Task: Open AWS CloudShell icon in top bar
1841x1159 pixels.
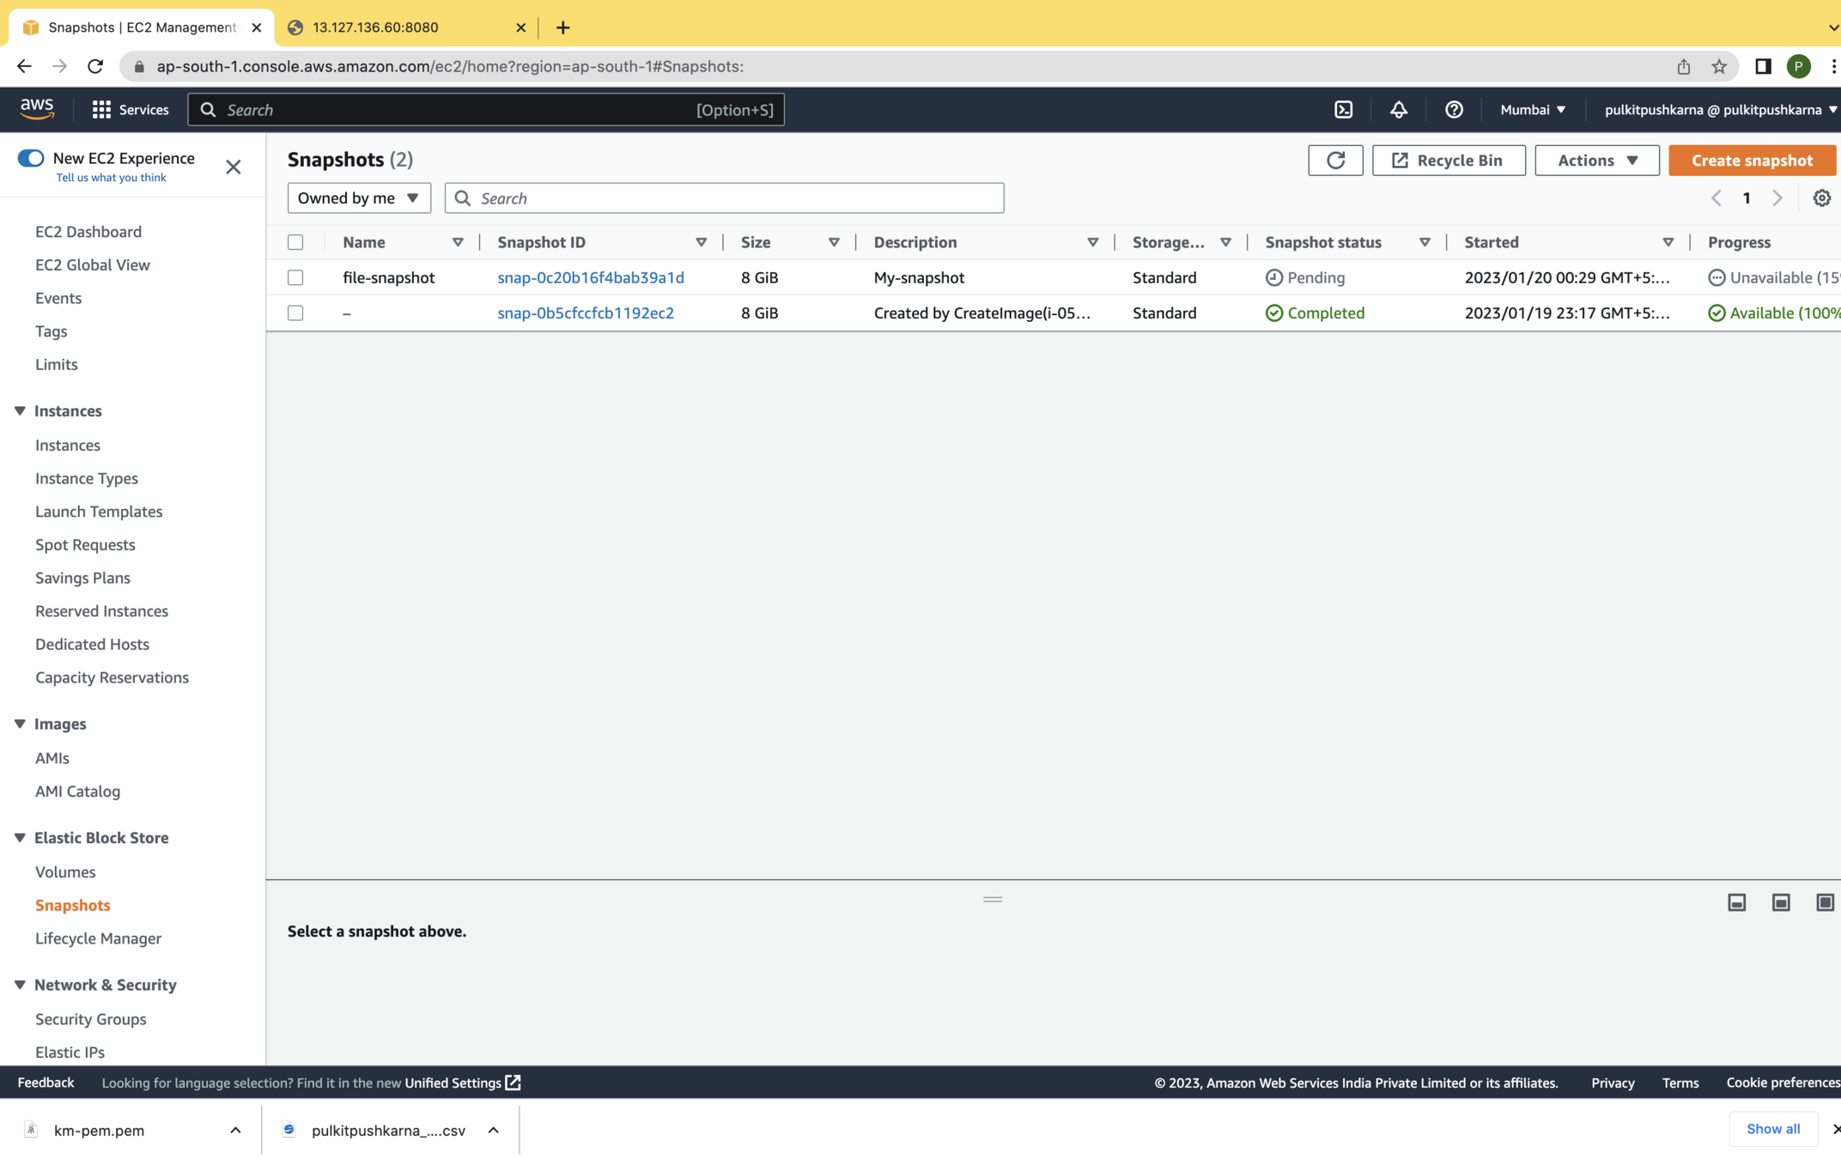Action: click(1343, 110)
